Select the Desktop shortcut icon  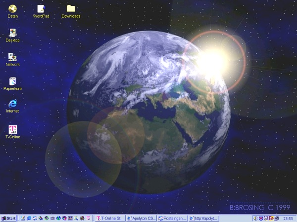[12, 33]
